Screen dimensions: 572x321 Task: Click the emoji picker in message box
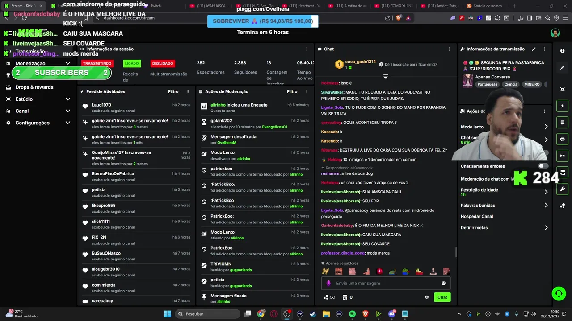[x=443, y=283]
